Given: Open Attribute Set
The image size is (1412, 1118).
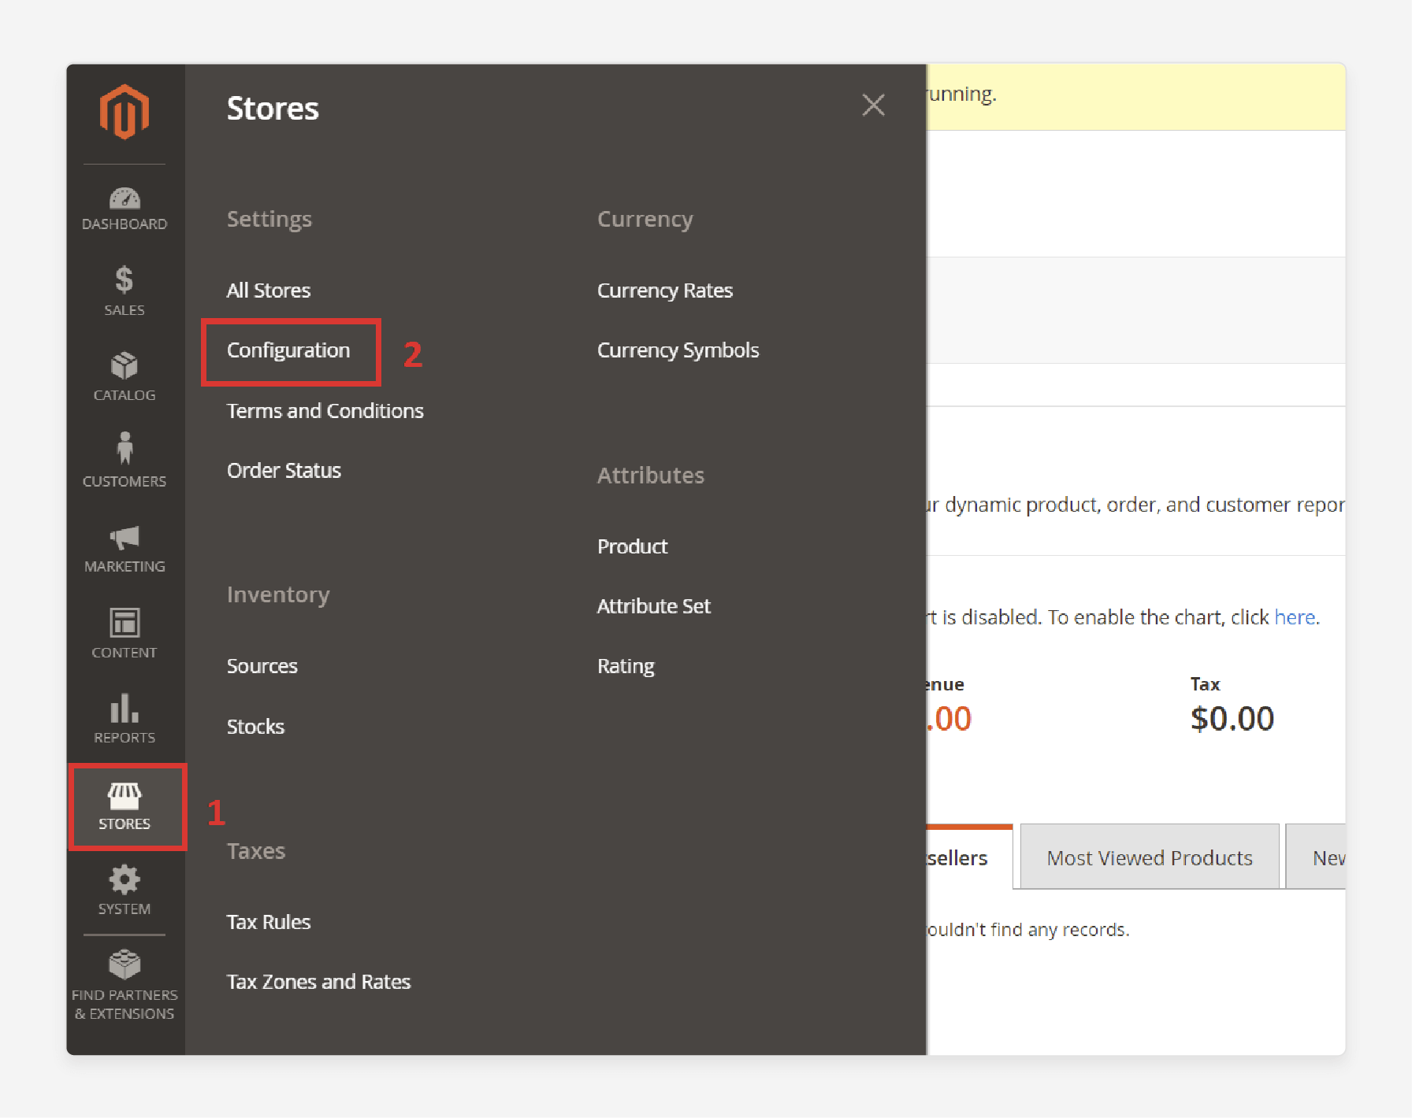Looking at the screenshot, I should [x=654, y=606].
